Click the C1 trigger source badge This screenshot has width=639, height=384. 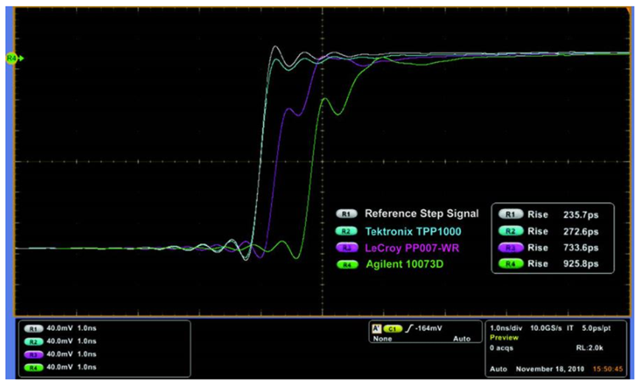392,329
